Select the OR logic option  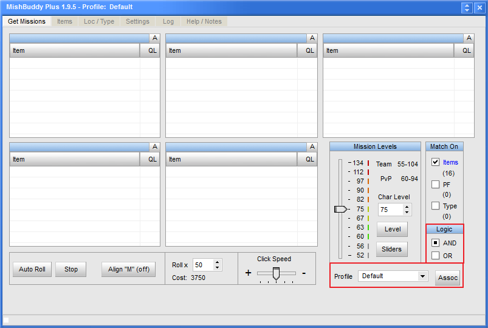[x=435, y=256]
